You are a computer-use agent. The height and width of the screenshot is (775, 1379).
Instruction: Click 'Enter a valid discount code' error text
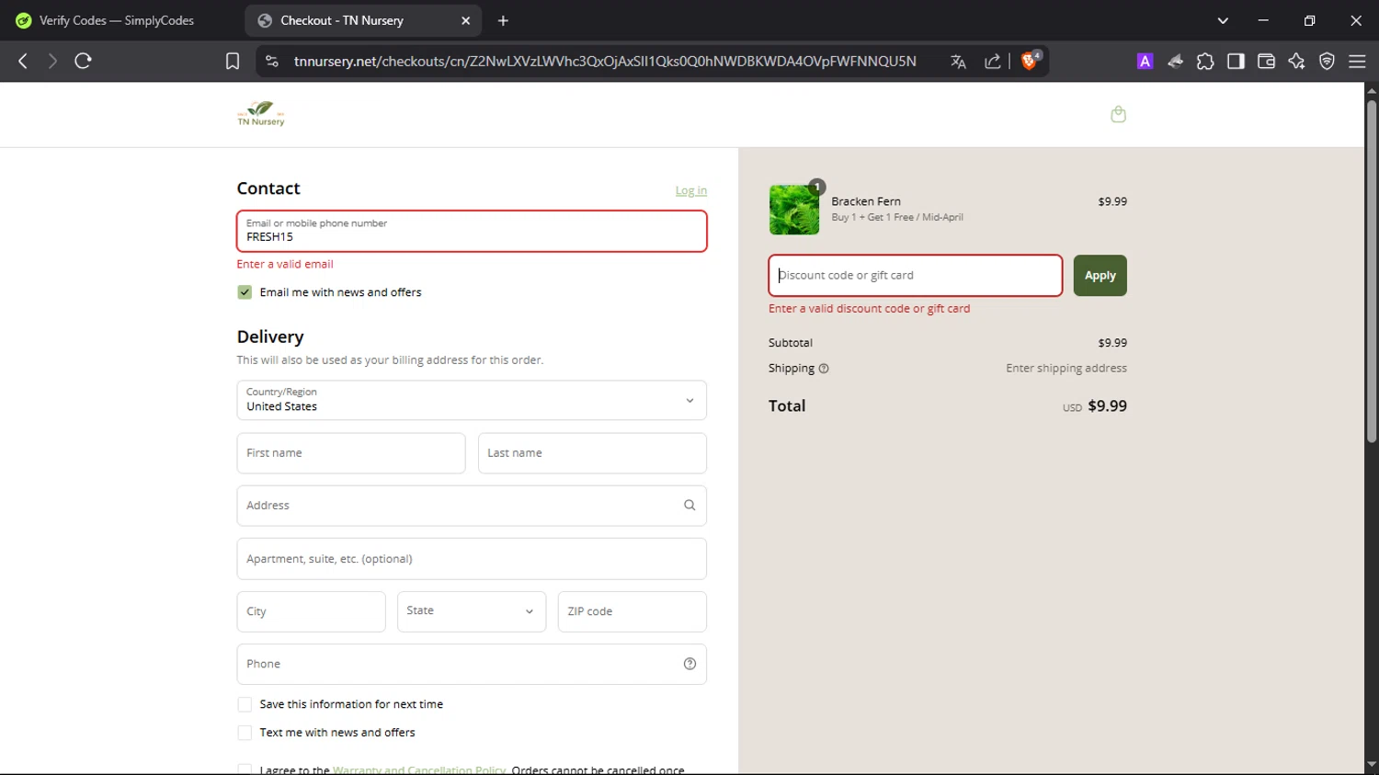click(870, 309)
